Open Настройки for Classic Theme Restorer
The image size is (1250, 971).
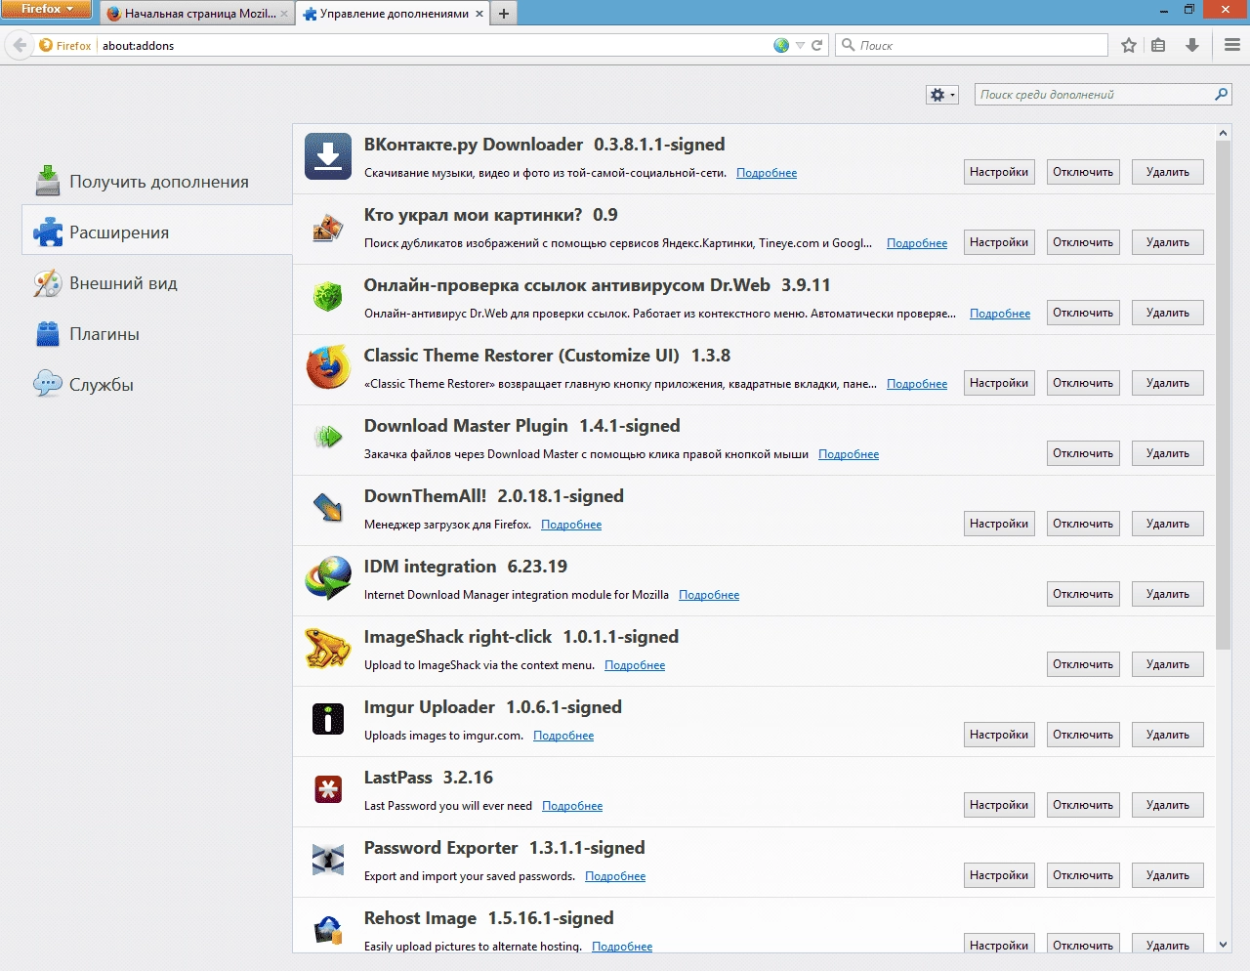pos(999,383)
